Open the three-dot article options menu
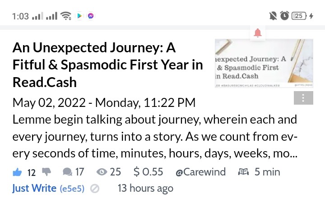The width and height of the screenshot is (325, 203). tap(303, 98)
